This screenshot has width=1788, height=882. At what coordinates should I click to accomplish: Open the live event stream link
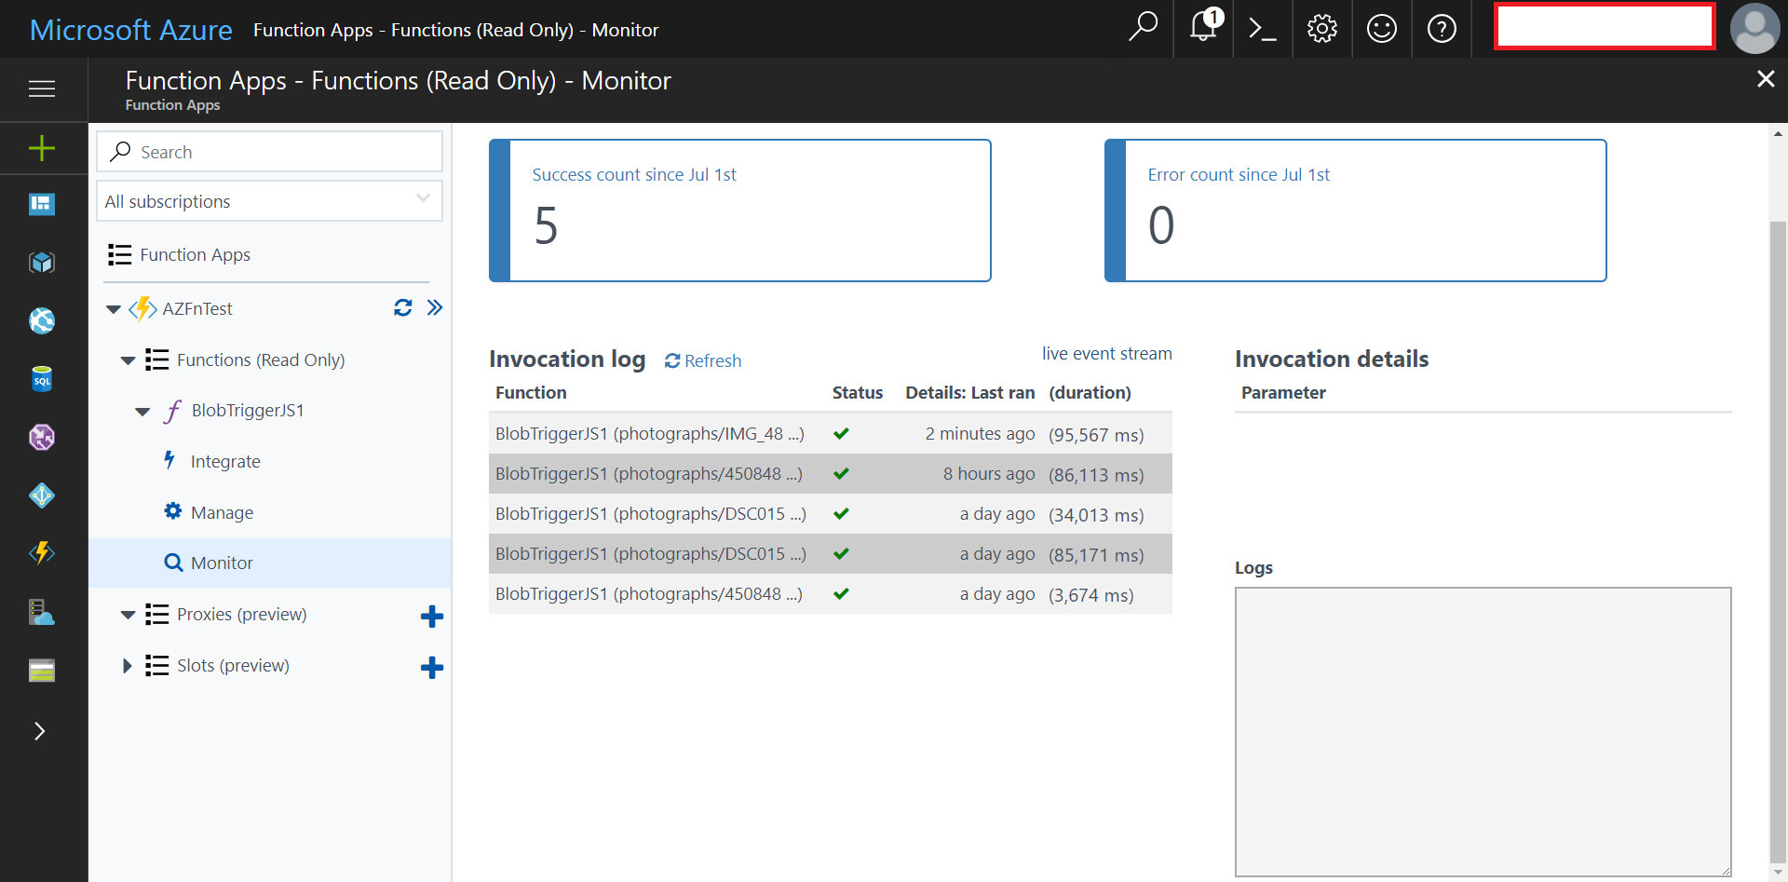pos(1106,353)
